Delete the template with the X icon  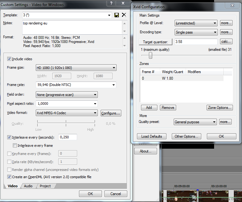(x=124, y=15)
